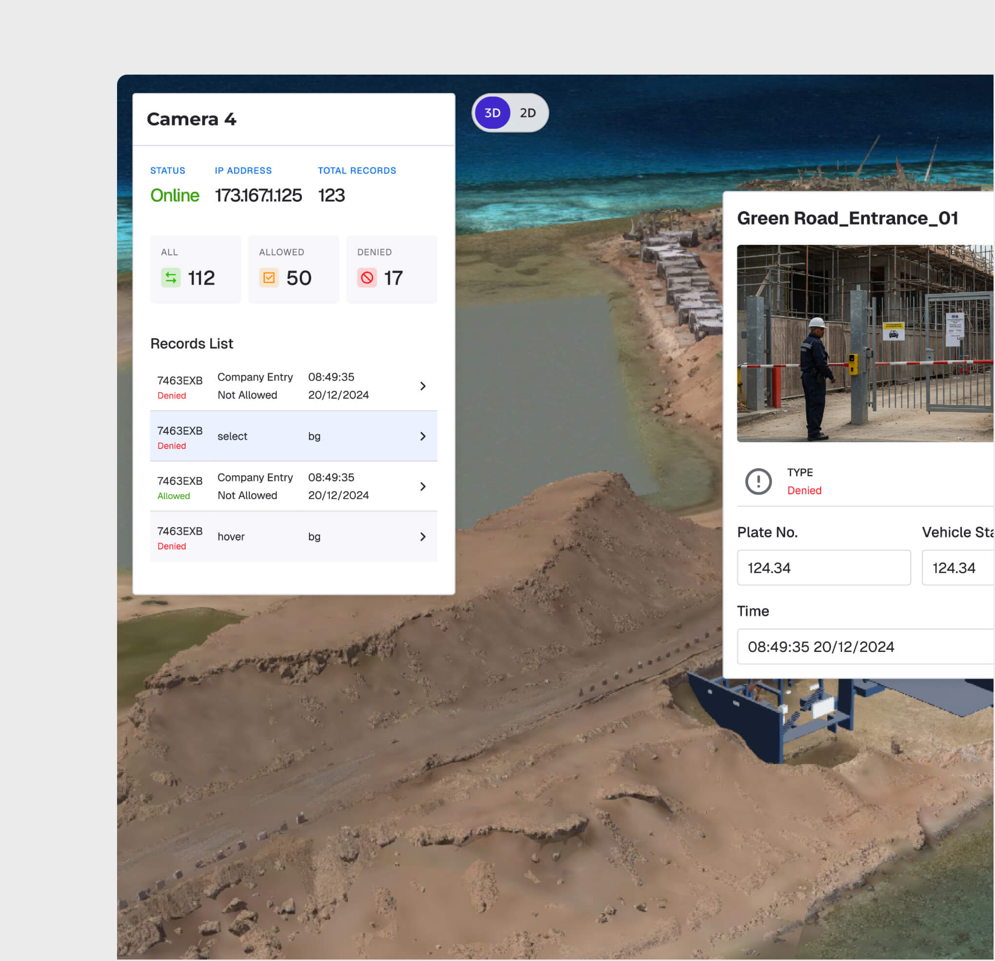The height and width of the screenshot is (961, 995).
Task: Switch map view to 2D
Action: tap(527, 113)
